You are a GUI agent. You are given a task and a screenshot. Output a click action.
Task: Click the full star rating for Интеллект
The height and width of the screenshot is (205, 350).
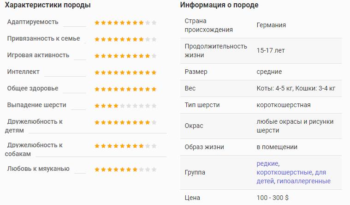tap(125, 72)
